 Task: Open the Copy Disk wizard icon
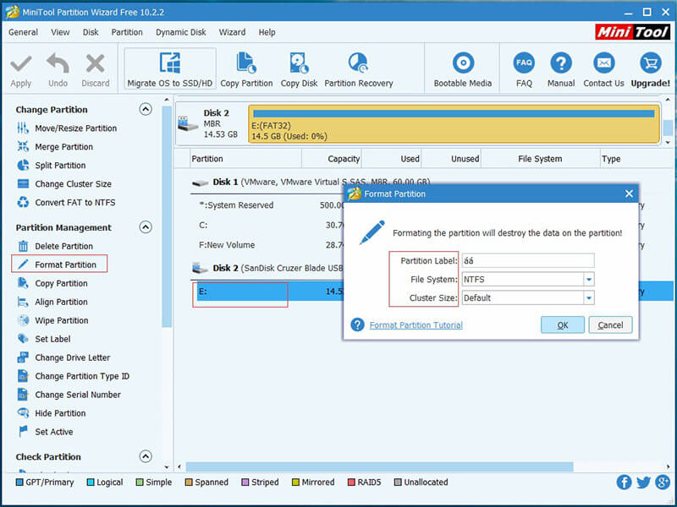click(299, 63)
